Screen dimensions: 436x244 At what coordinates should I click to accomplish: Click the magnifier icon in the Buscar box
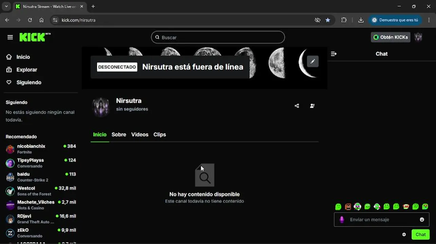pyautogui.click(x=157, y=37)
